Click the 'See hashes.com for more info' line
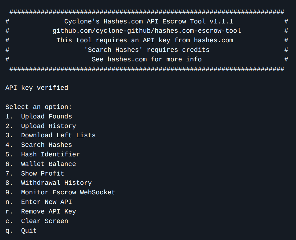This screenshot has height=240, width=296. (x=147, y=59)
